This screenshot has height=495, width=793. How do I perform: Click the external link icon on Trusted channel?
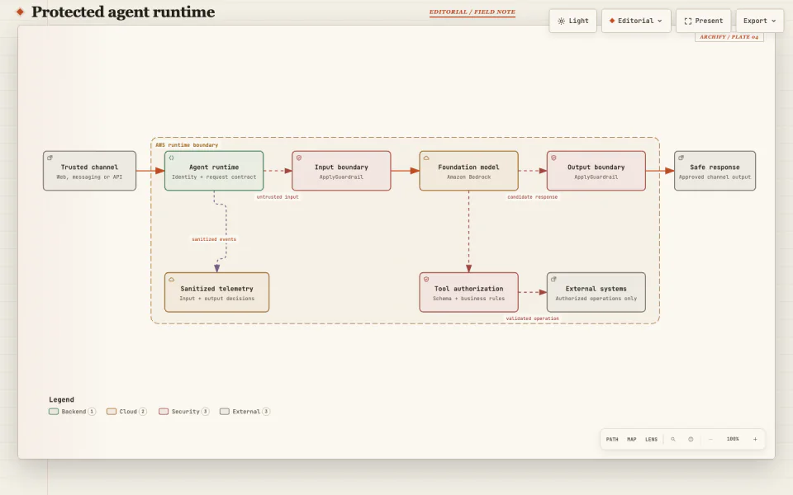coord(50,158)
